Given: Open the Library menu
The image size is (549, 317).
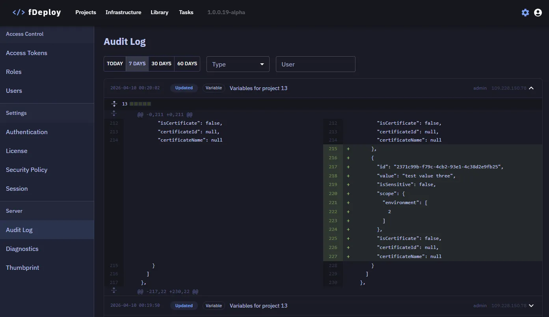Looking at the screenshot, I should coord(159,12).
